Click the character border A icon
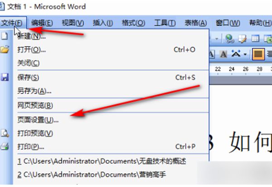Viewport: 272px width, 187px height. coord(212,54)
